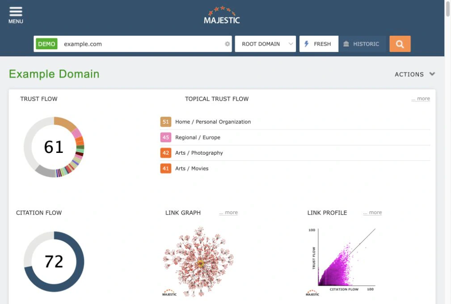
Task: Select Regional / Europe topic
Action: (x=198, y=137)
